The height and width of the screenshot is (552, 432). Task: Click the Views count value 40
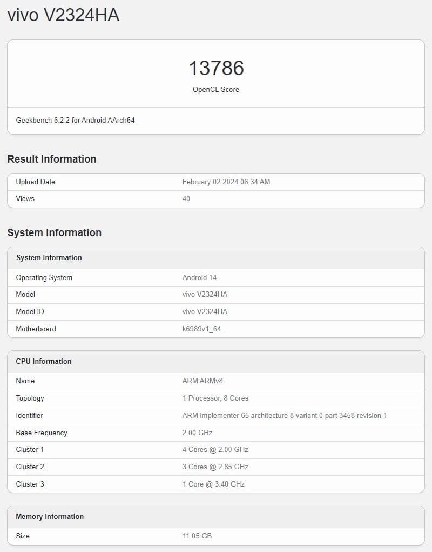point(186,198)
